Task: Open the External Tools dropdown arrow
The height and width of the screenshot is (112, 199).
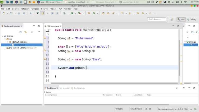Action: coord(83,13)
